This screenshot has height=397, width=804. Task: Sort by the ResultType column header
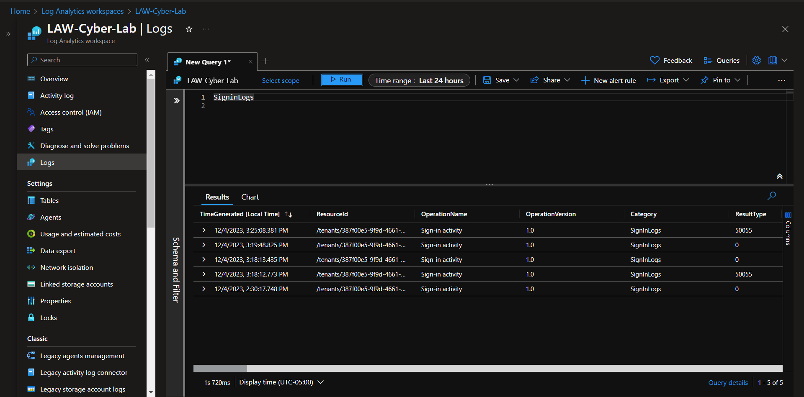pyautogui.click(x=750, y=214)
